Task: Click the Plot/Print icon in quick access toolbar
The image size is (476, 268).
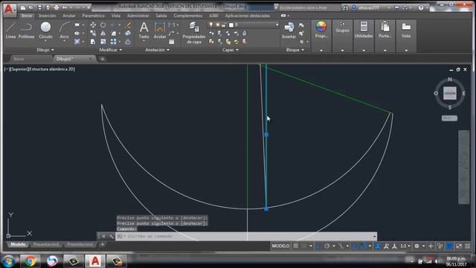Action: click(x=57, y=7)
